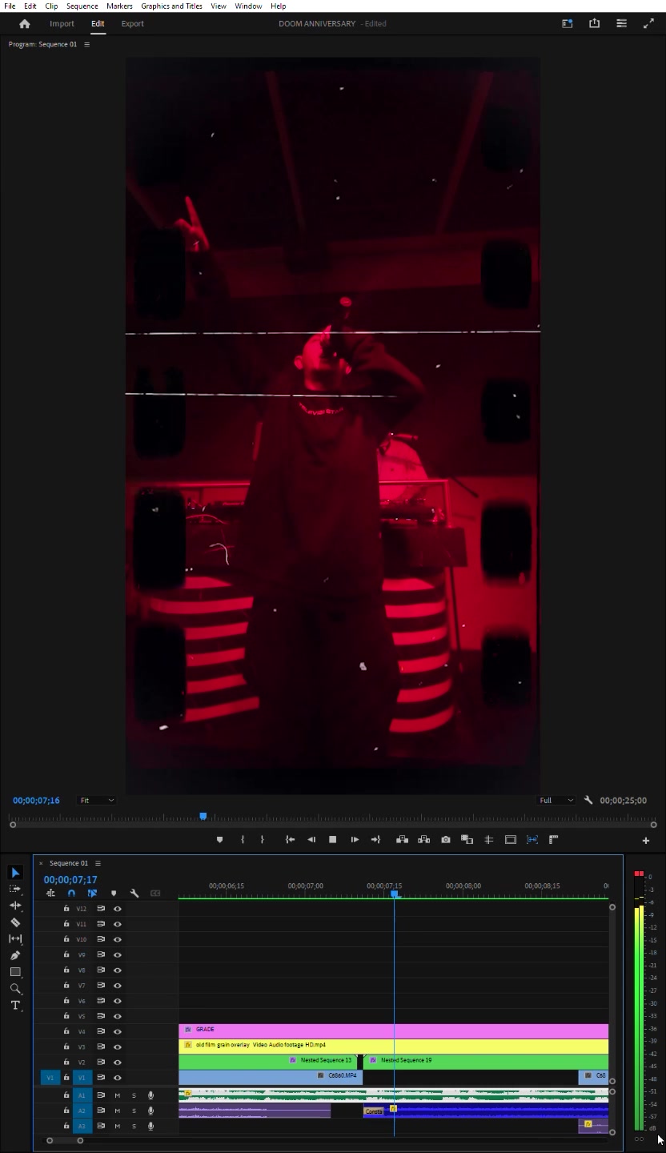Image resolution: width=666 pixels, height=1153 pixels.
Task: Switch to the Import tab
Action: pos(62,24)
